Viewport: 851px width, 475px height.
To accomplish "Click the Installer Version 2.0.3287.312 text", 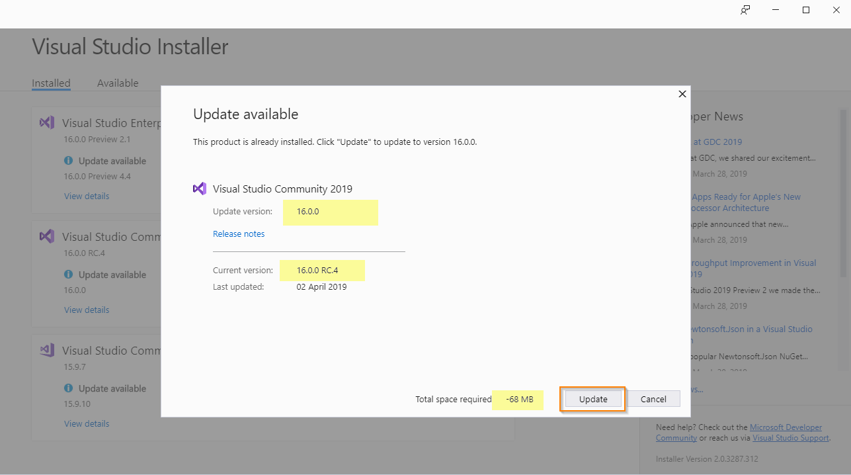I will pos(707,459).
